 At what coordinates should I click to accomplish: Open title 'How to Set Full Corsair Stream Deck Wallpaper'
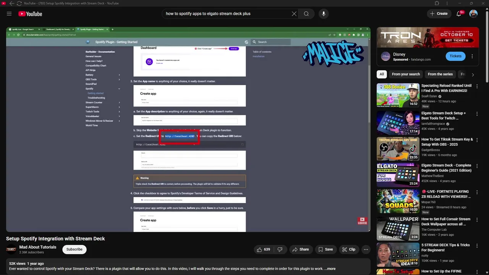446,222
